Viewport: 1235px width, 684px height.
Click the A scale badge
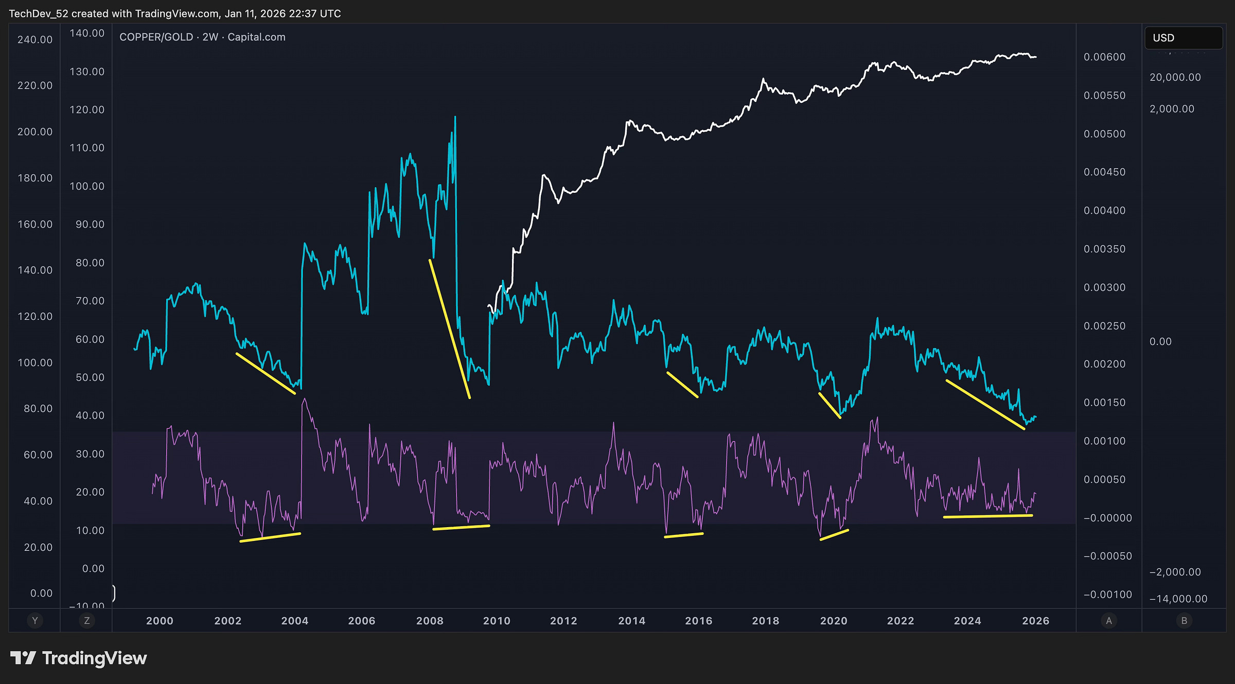click(x=1109, y=621)
